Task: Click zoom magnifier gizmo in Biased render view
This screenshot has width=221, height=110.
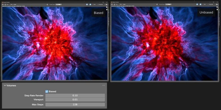Action: click(107, 7)
